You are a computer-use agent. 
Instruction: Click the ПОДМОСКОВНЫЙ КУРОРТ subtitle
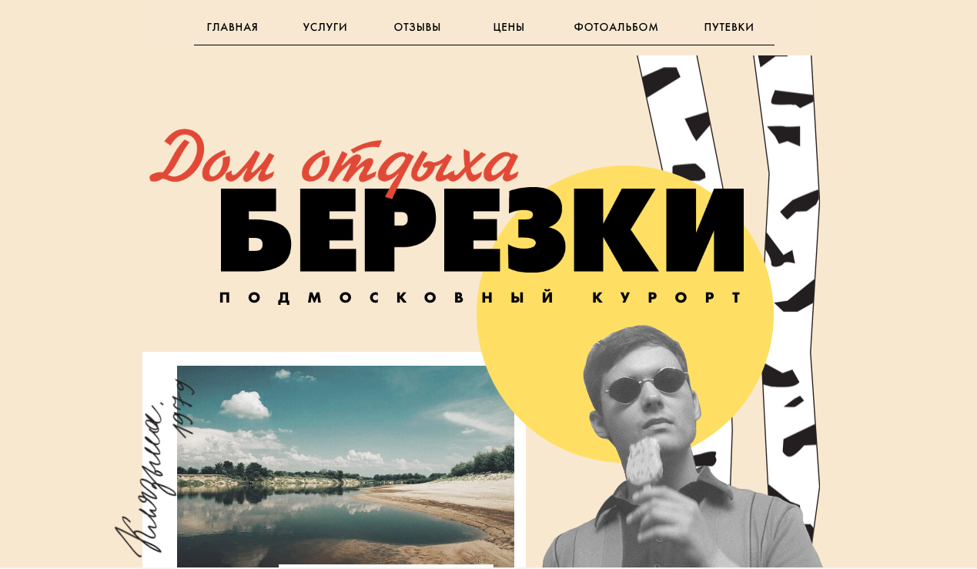481,298
